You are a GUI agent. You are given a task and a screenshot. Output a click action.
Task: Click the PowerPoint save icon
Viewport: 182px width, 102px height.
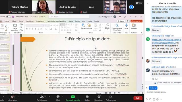[x=13, y=17]
